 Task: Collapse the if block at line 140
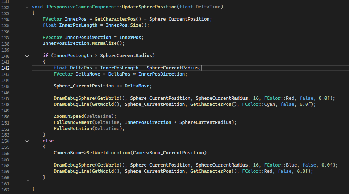pos(27,56)
